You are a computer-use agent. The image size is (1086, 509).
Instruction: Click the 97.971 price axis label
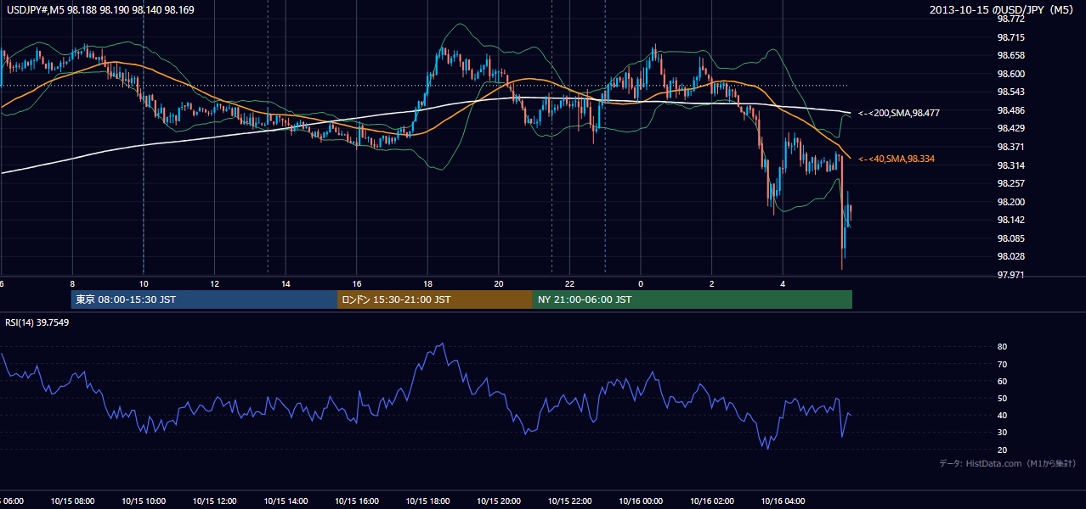(1010, 275)
